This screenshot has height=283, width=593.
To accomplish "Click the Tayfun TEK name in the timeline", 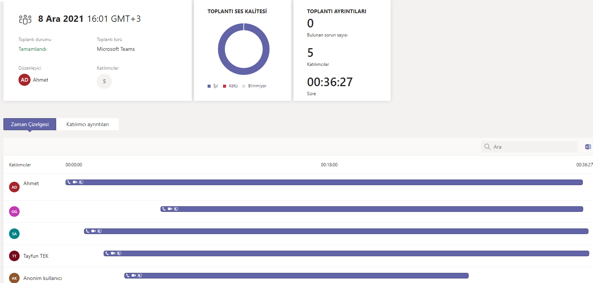I will pos(36,256).
